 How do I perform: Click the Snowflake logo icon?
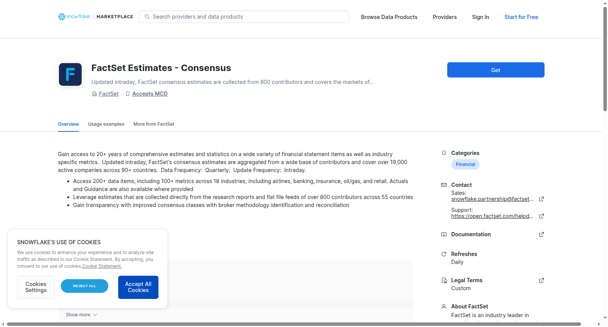(x=62, y=17)
